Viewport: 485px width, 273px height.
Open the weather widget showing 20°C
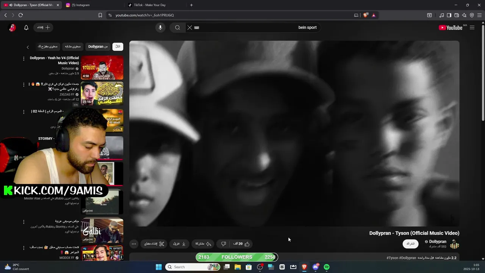tap(16, 267)
